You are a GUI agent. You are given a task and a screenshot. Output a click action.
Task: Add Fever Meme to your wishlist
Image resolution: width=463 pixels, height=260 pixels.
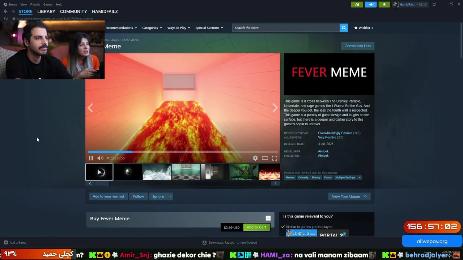tap(108, 196)
